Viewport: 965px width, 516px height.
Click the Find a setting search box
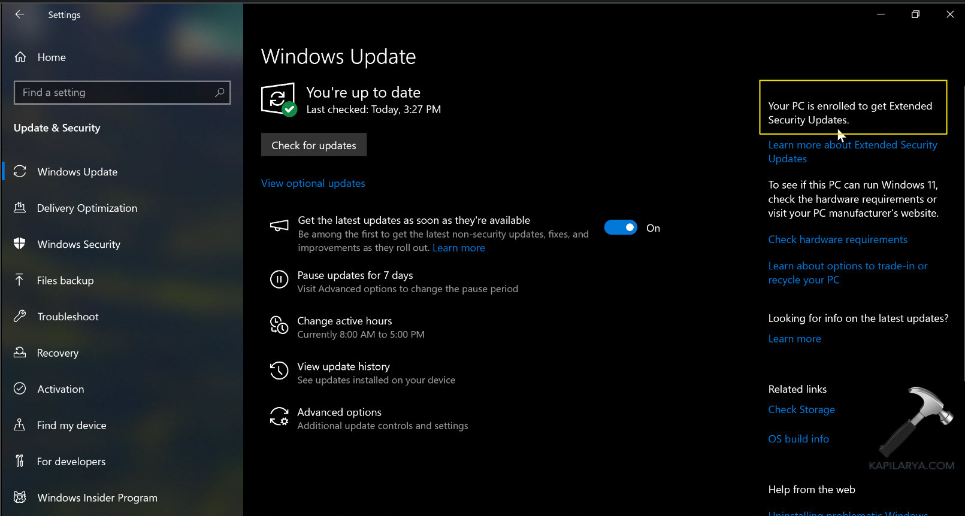click(x=122, y=92)
